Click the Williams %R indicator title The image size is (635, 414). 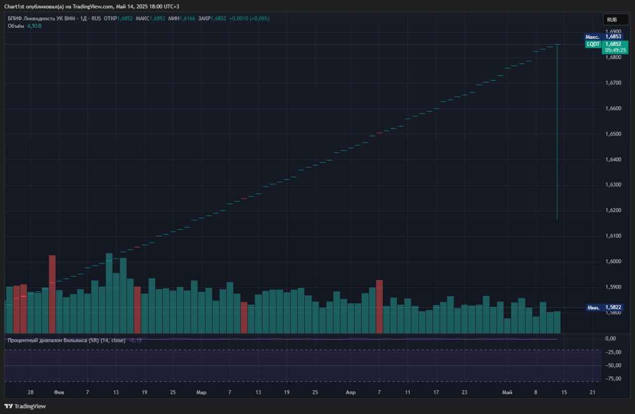(65, 341)
